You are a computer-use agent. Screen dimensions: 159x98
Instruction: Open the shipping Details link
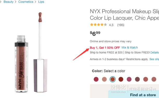[x=154, y=53]
